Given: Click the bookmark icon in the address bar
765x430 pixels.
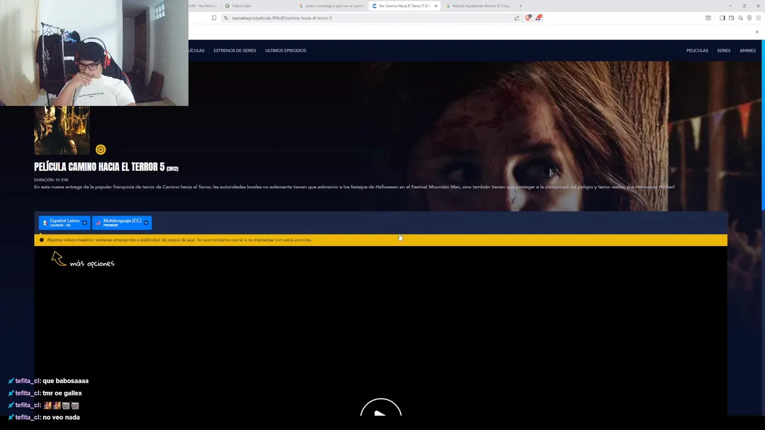Looking at the screenshot, I should click(x=214, y=18).
